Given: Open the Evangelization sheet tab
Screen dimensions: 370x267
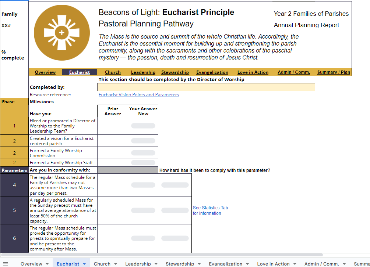Looking at the screenshot, I should pos(225,264).
